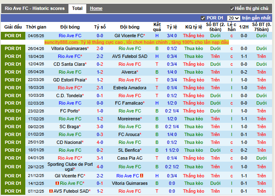The image size is (275, 196).
Task: Click the Sporting Clube de Portugal link
Action: 70,167
